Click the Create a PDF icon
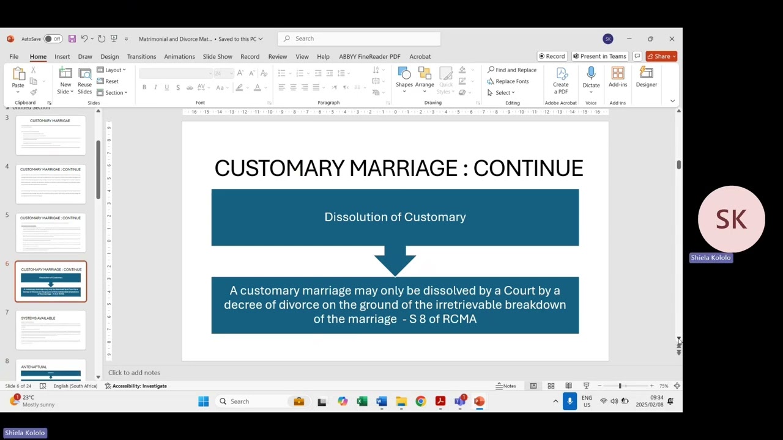783x440 pixels. point(561,80)
